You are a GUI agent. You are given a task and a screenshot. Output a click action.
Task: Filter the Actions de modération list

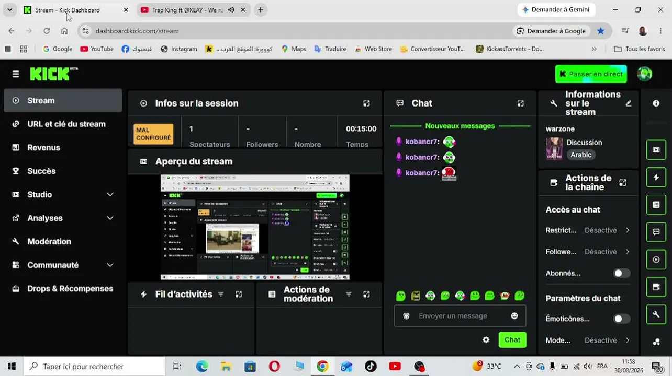pos(349,295)
